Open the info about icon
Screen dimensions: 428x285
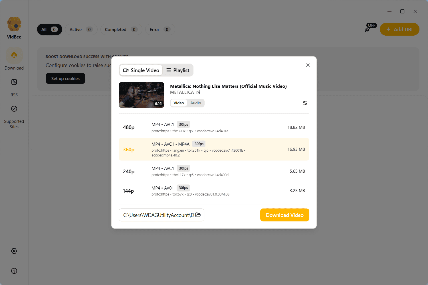tap(14, 271)
